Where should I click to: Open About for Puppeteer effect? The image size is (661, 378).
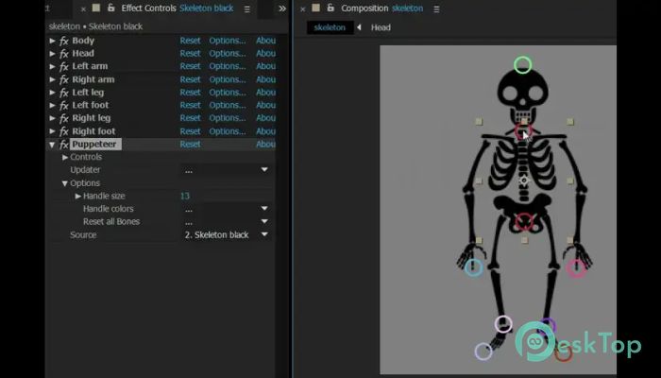coord(266,145)
